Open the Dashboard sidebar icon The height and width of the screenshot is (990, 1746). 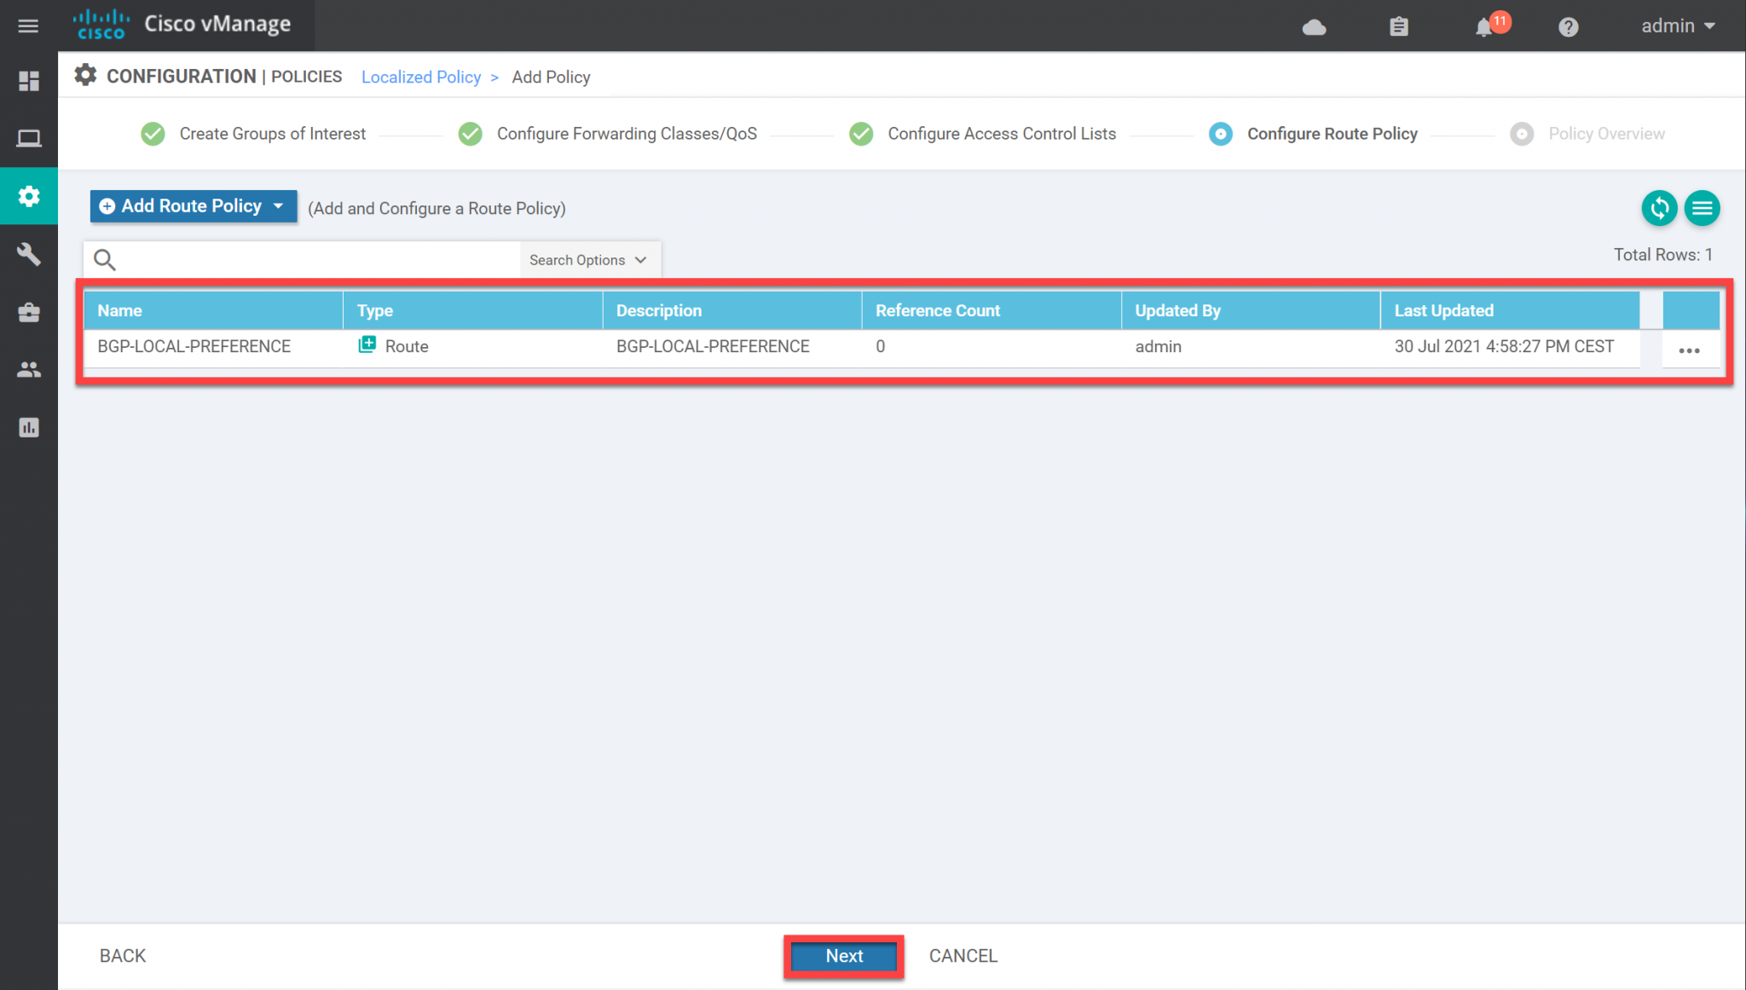coord(28,81)
